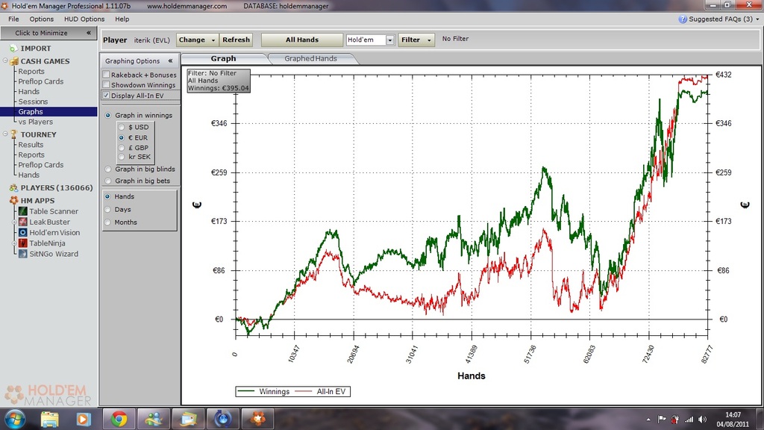The height and width of the screenshot is (430, 764).
Task: Select Days x-axis radio
Action: (107, 210)
